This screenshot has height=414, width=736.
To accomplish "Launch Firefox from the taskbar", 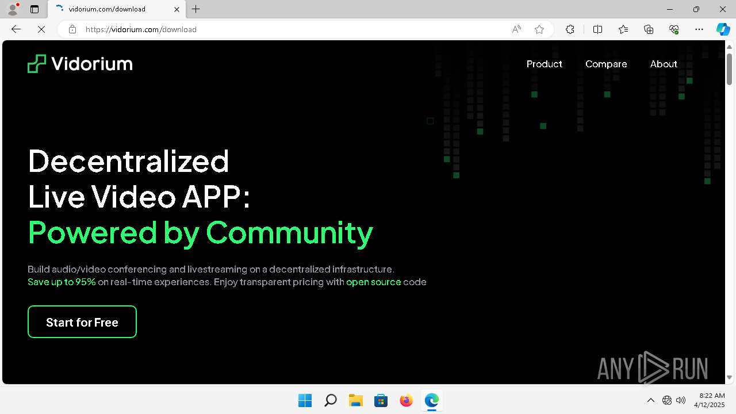I will 406,400.
